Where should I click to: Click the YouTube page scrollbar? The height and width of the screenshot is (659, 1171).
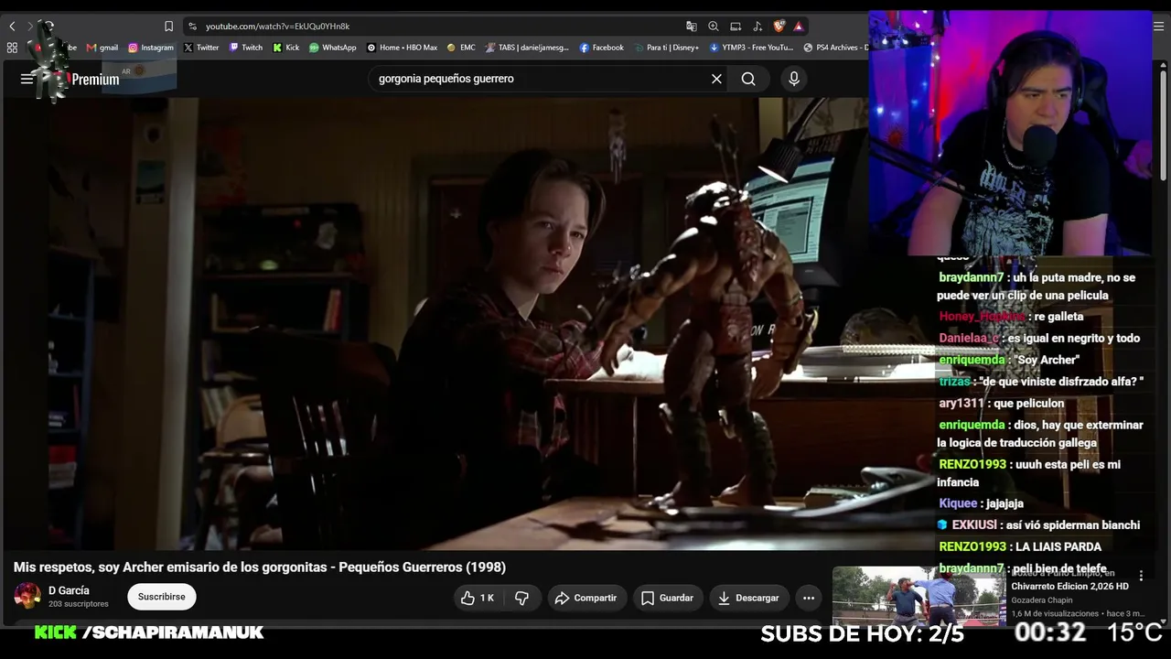point(1164,124)
